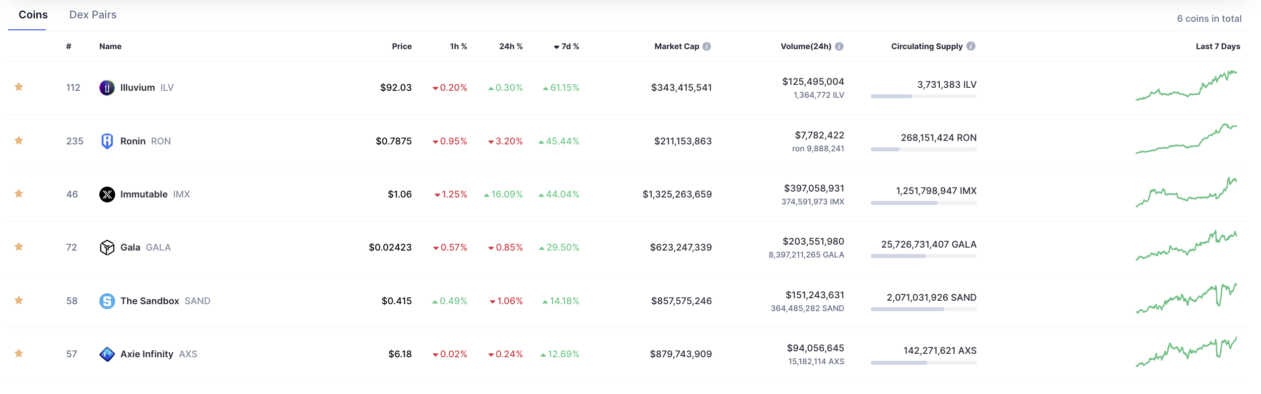Click the Ronin coin logo

[x=107, y=141]
